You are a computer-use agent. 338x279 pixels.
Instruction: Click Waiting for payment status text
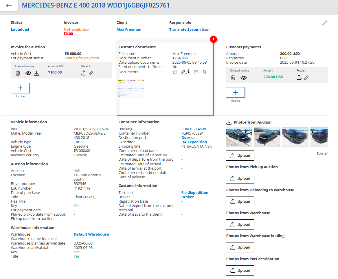(82, 58)
